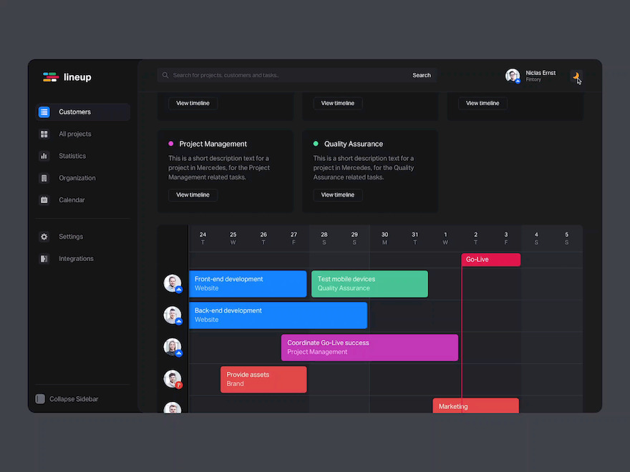Image resolution: width=630 pixels, height=472 pixels.
Task: Click avatar in Front-end development row
Action: click(173, 283)
